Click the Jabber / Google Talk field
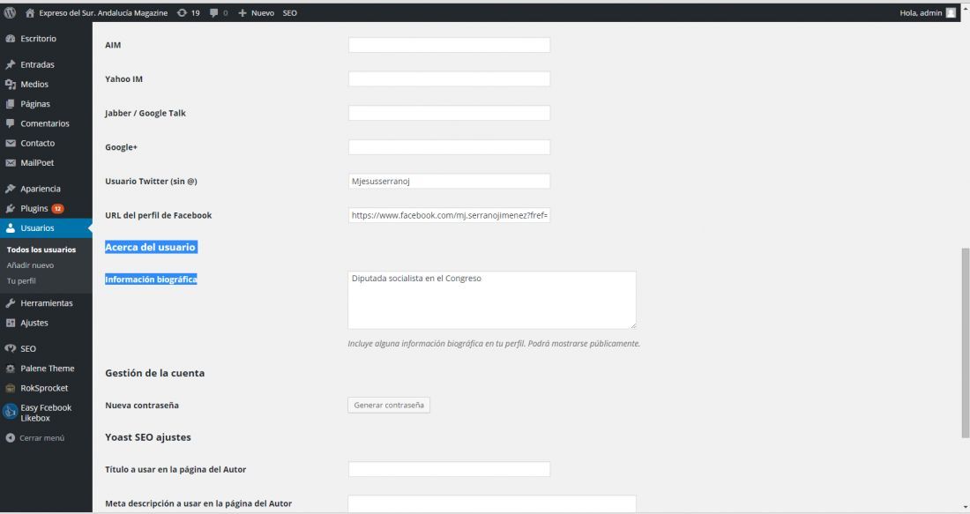Viewport: 970px width, 514px height. coord(449,113)
